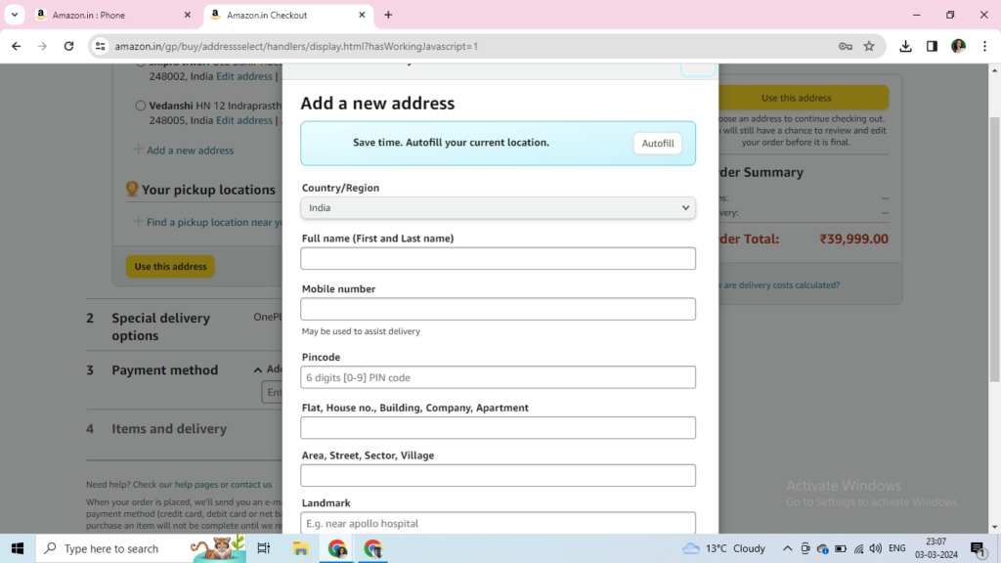Show hidden system tray icons

[x=787, y=548]
